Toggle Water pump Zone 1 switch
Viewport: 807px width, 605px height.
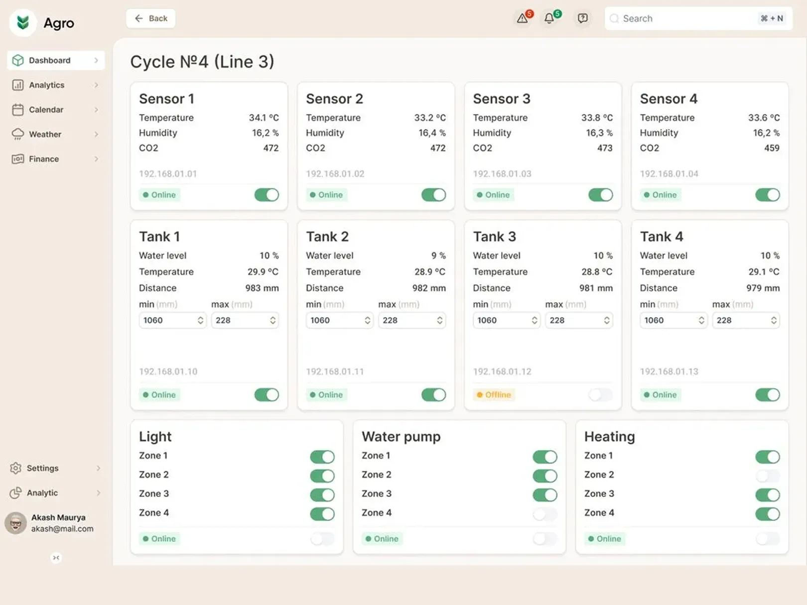point(545,457)
